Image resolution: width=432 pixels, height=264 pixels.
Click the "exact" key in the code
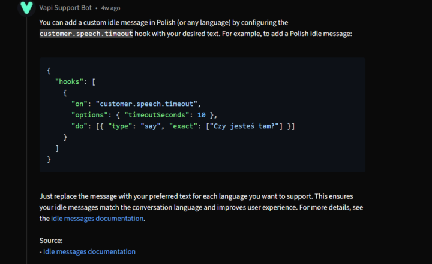click(x=183, y=126)
